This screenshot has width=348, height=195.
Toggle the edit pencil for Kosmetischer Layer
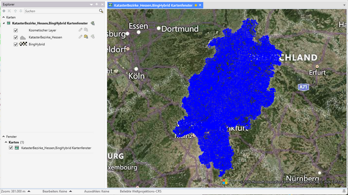(80, 30)
